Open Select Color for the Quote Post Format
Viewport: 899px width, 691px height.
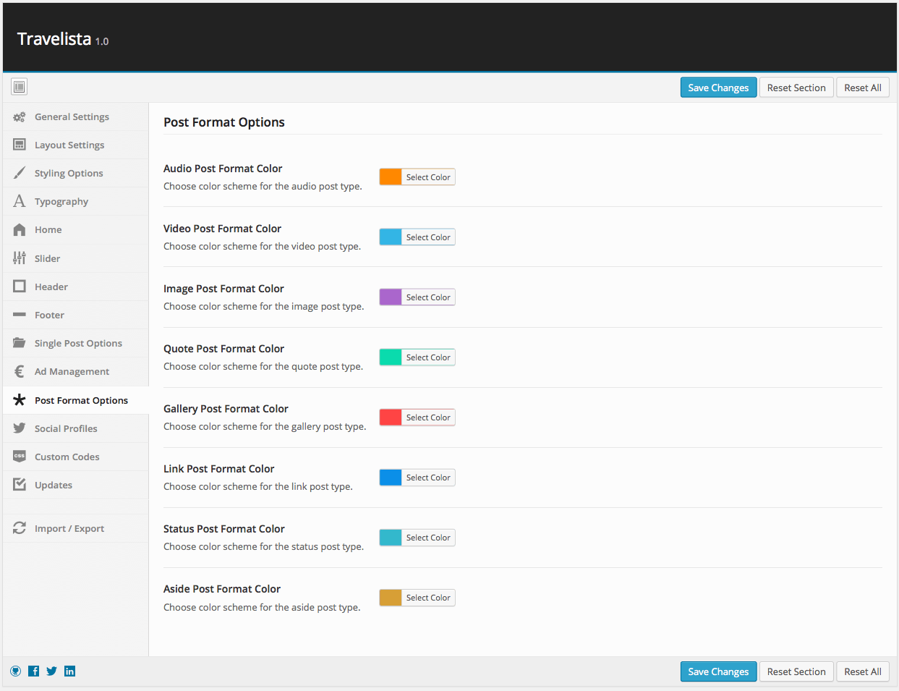(x=428, y=357)
